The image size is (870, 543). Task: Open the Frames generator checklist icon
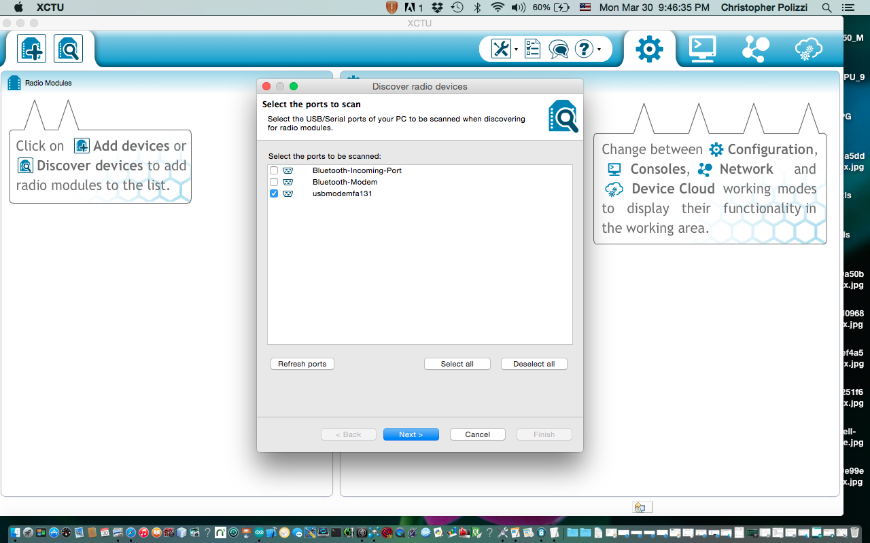point(533,49)
